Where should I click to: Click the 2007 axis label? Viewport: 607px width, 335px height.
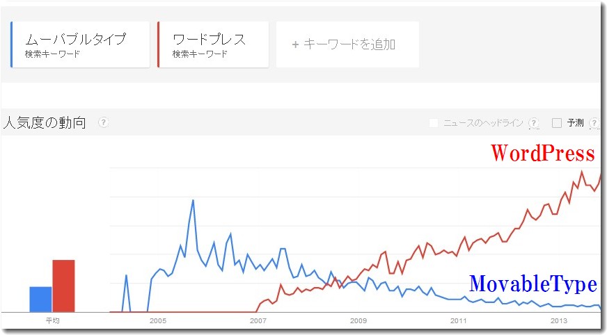coord(258,320)
